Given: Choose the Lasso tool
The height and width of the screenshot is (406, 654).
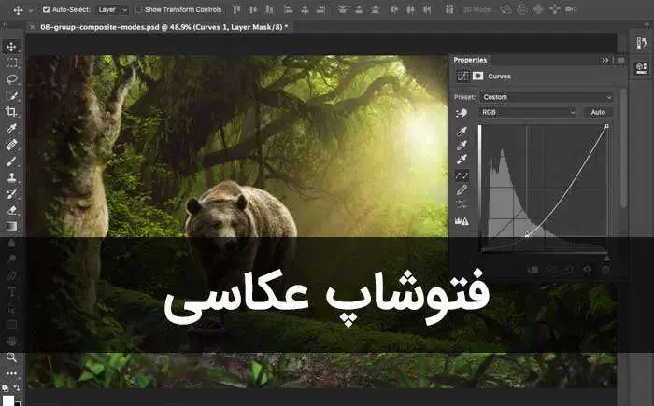Looking at the screenshot, I should (11, 79).
